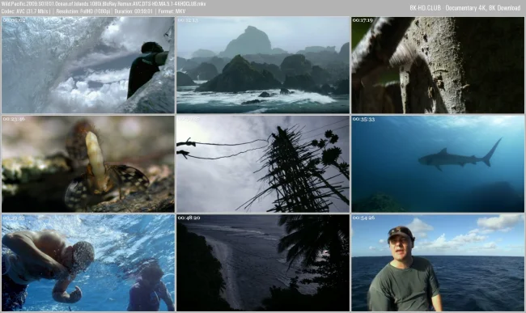Open the spotted crab close-up thumbnail
Viewport: 526px width, 313px height.
click(88, 164)
